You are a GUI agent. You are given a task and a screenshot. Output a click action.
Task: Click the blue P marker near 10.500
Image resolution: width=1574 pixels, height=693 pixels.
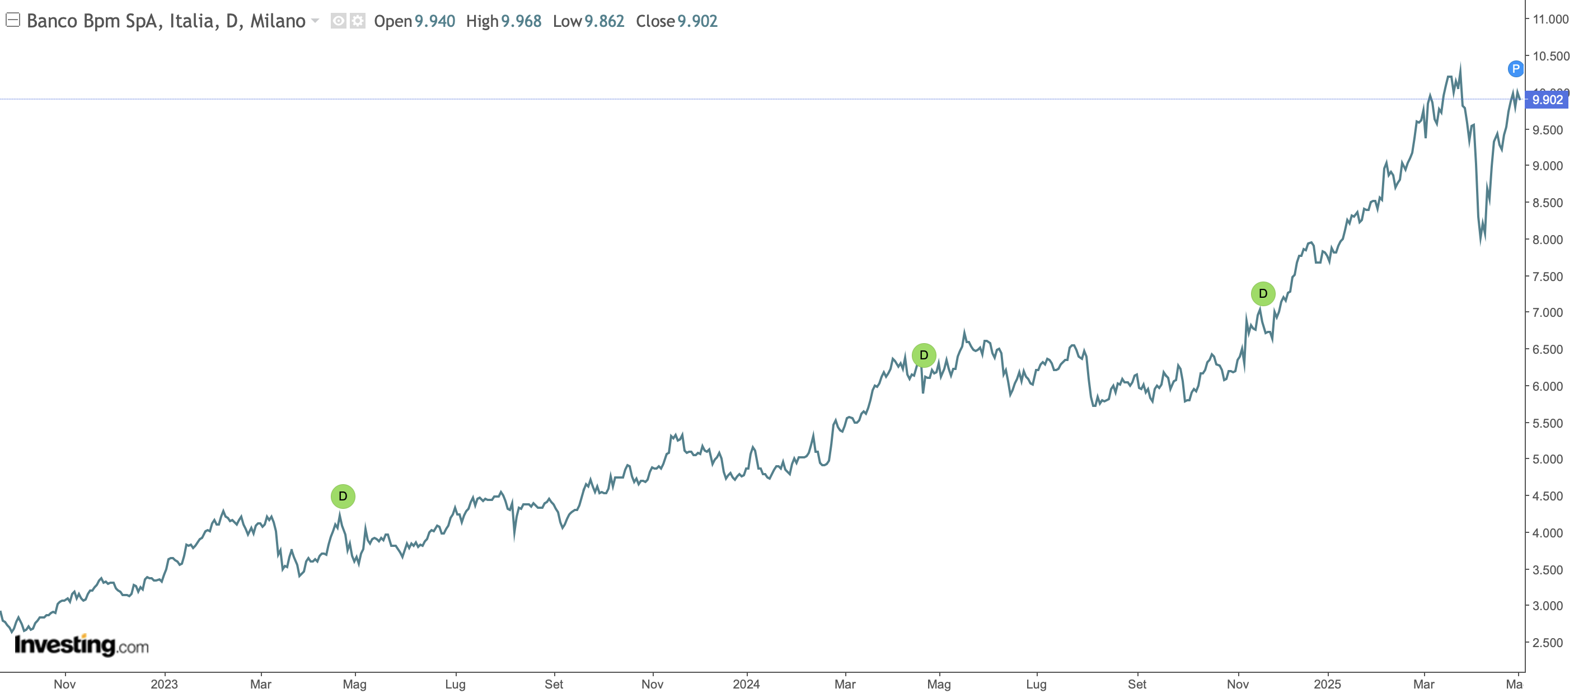(x=1515, y=68)
